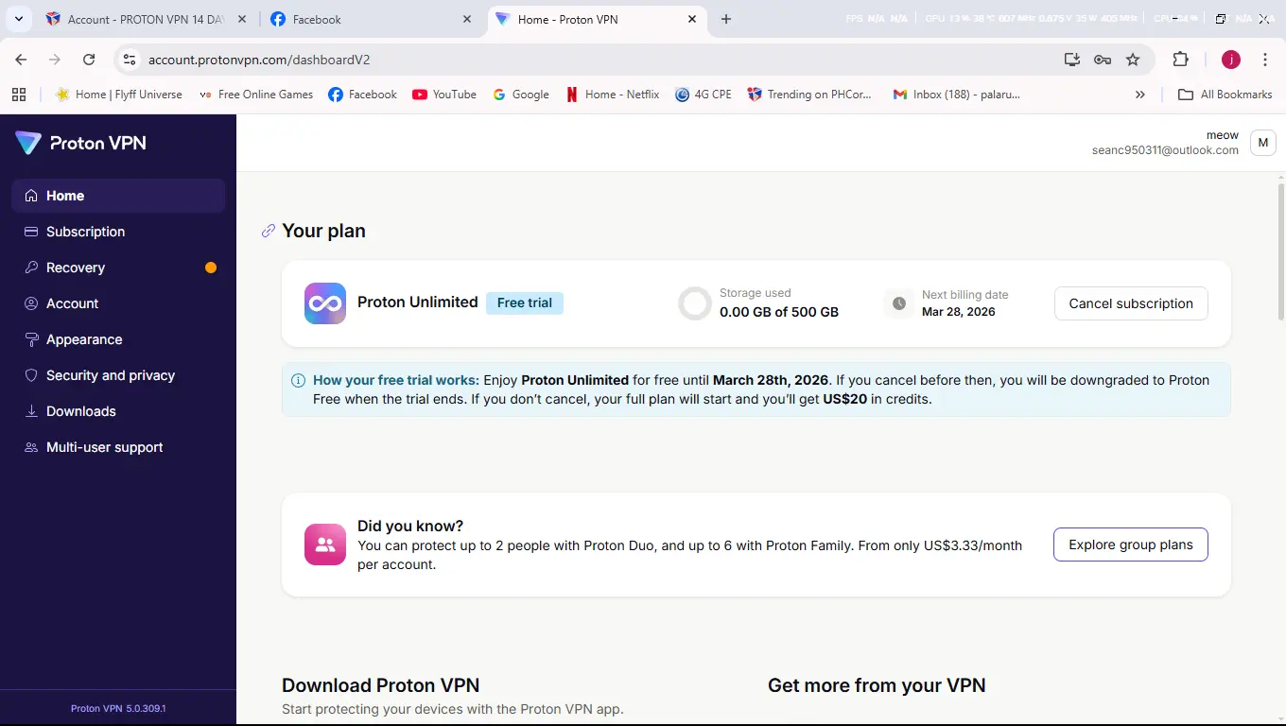Screen dimensions: 1286x726
Task: Open the tab search dropdown arrow
Action: (18, 19)
